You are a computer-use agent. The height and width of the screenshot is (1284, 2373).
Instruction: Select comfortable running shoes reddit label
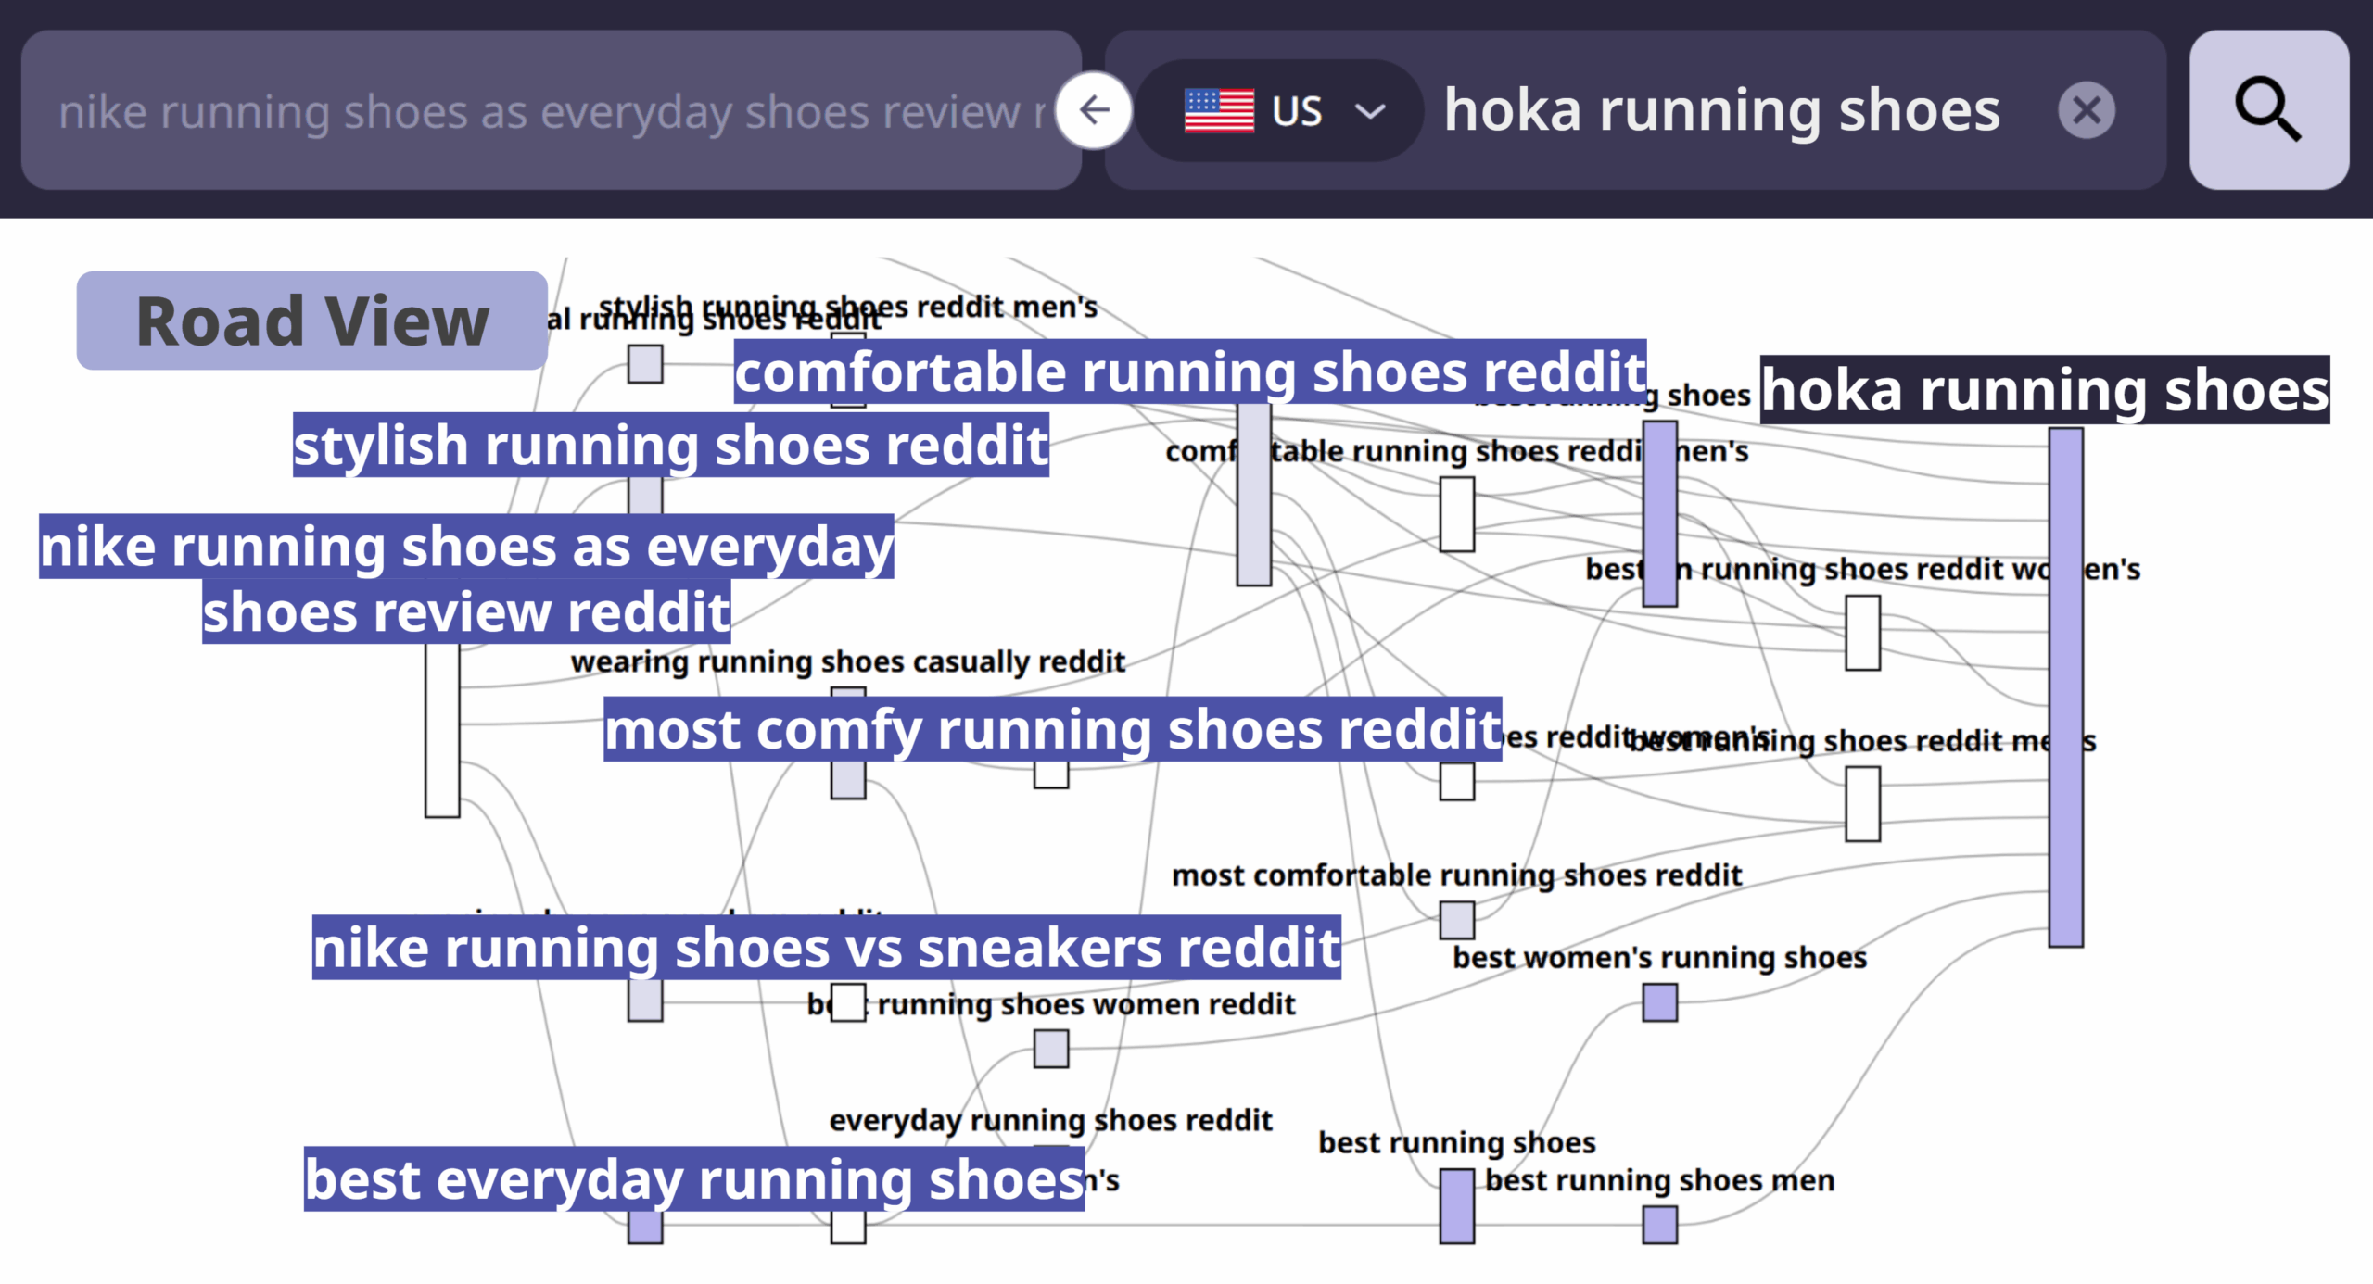[1189, 371]
